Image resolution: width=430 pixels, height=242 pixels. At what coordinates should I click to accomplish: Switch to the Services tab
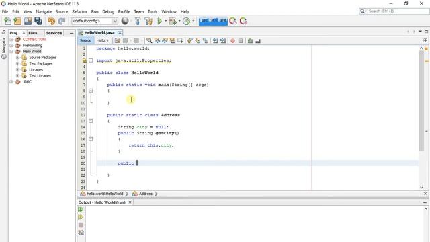(x=54, y=33)
